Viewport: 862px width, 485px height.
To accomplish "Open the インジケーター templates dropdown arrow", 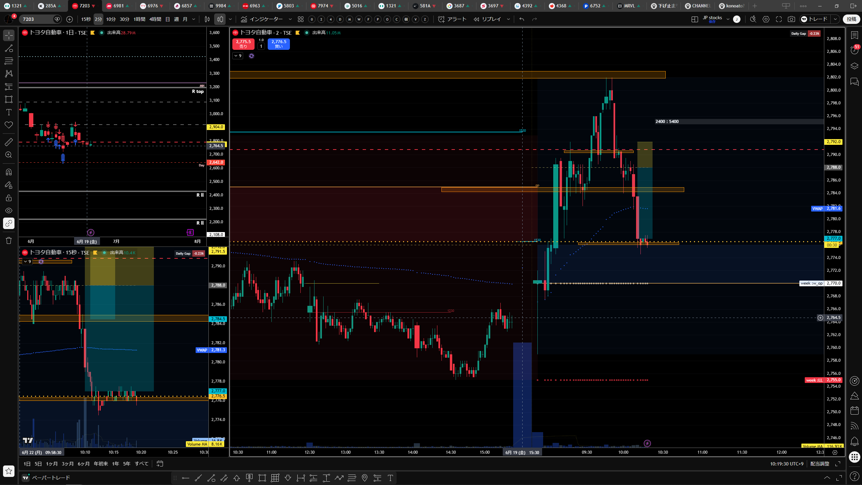I will 290,19.
